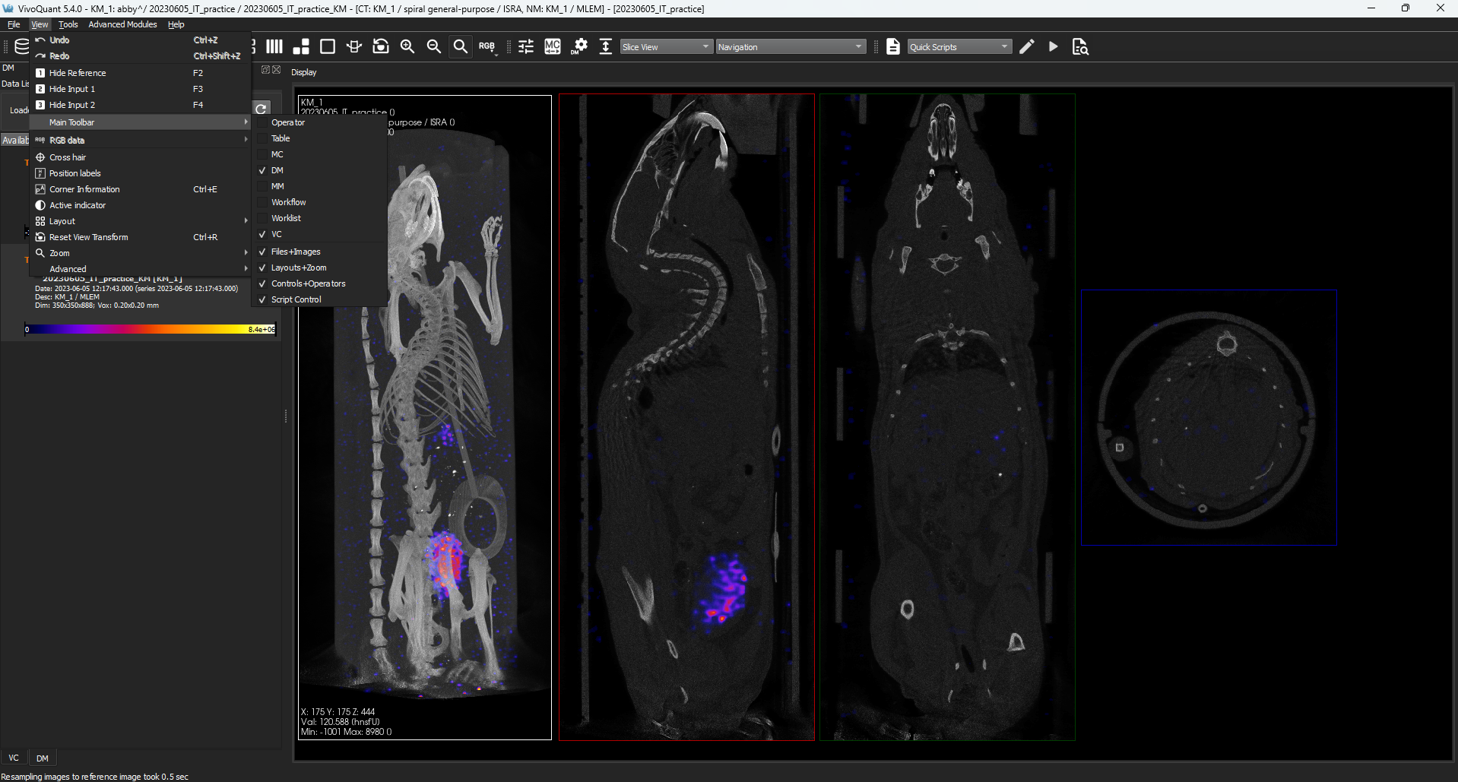Click the color palette gradient bar
The width and height of the screenshot is (1458, 782).
click(150, 329)
